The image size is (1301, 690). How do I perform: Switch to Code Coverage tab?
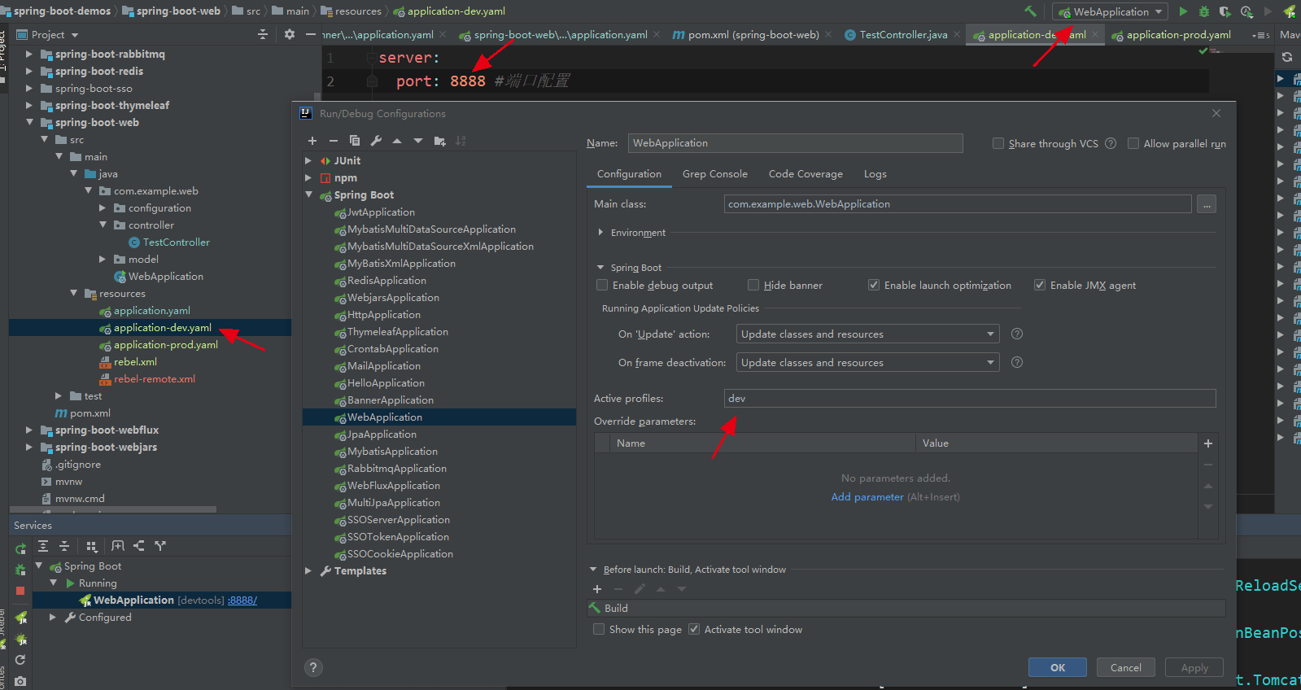coord(805,174)
